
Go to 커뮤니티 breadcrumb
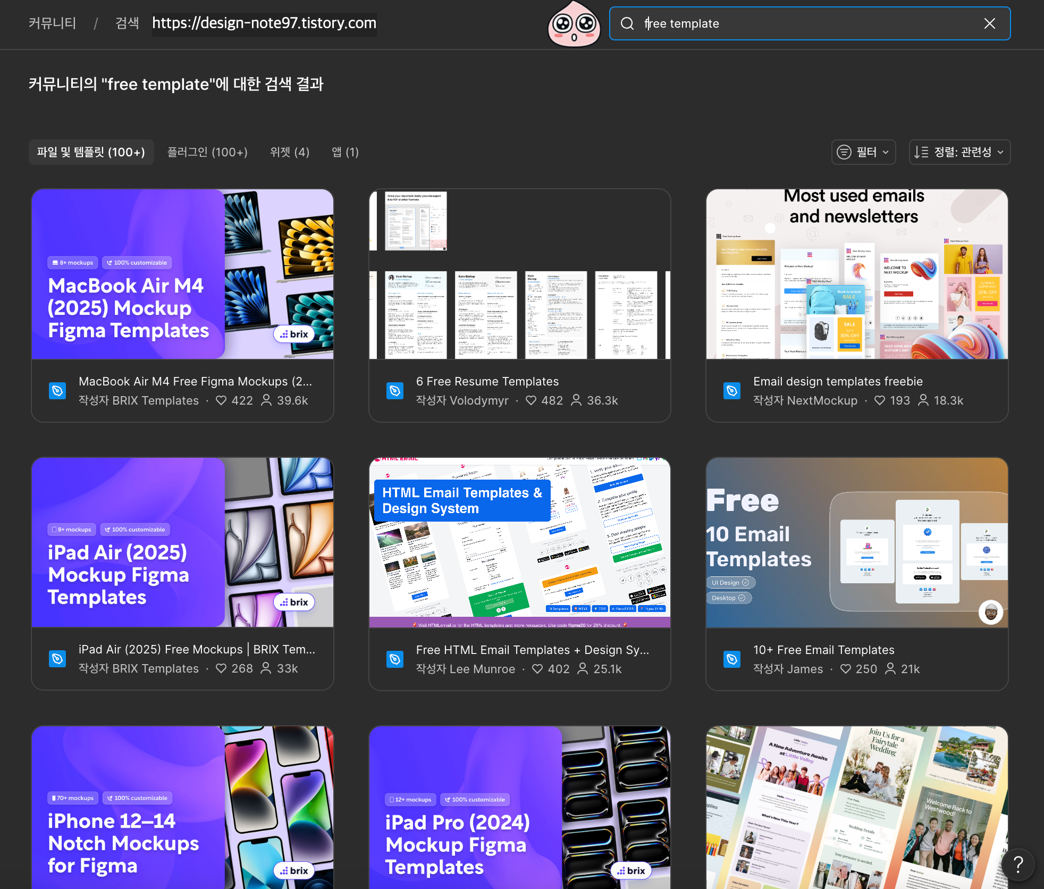coord(53,23)
